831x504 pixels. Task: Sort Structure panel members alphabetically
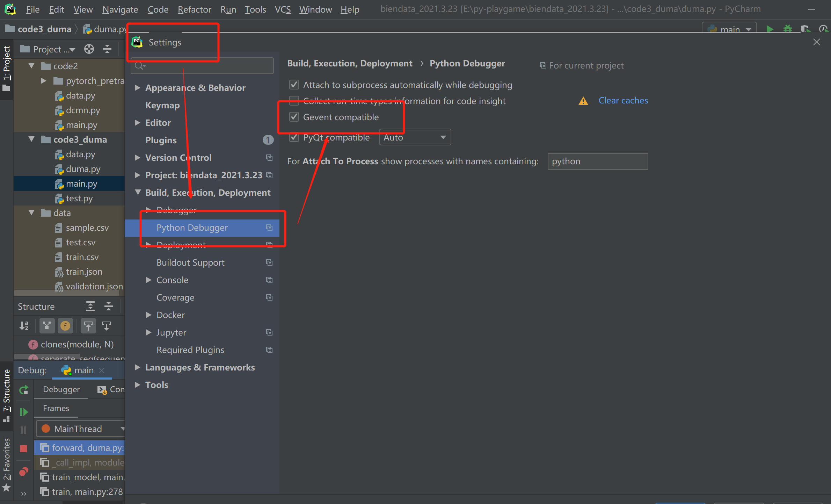click(x=24, y=325)
